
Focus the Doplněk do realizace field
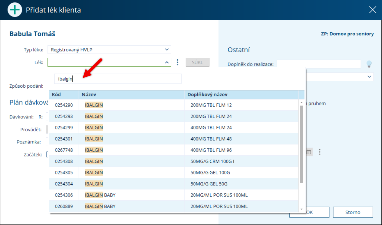319,64
